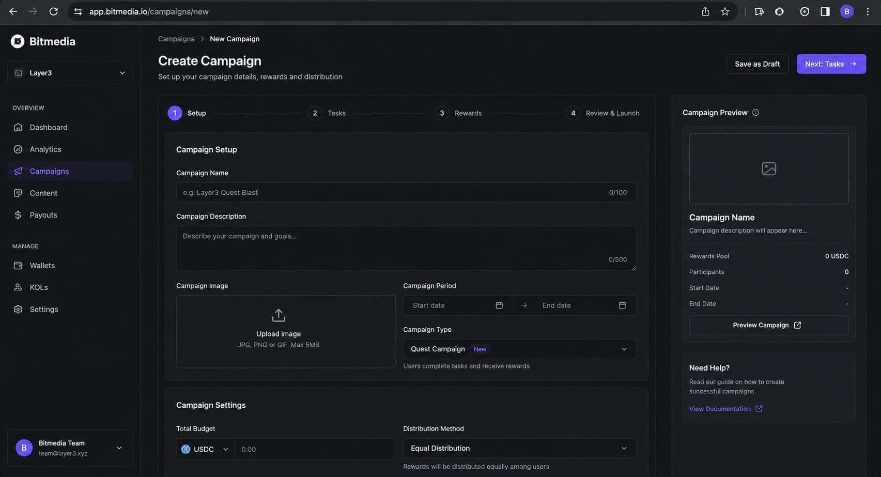Click the browser address bar URL

pyautogui.click(x=149, y=11)
